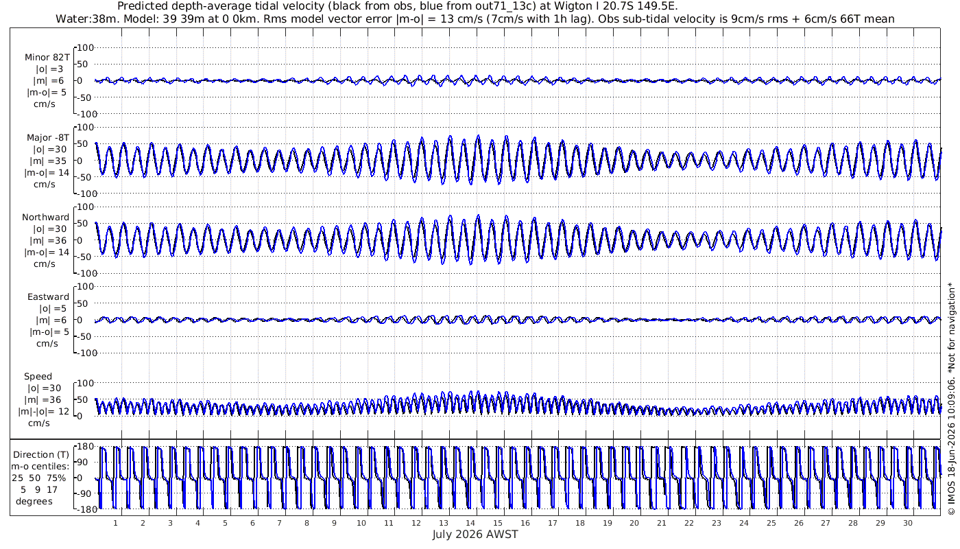Select the 'Northward' panel label
Image resolution: width=960 pixels, height=549 pixels.
tap(46, 217)
